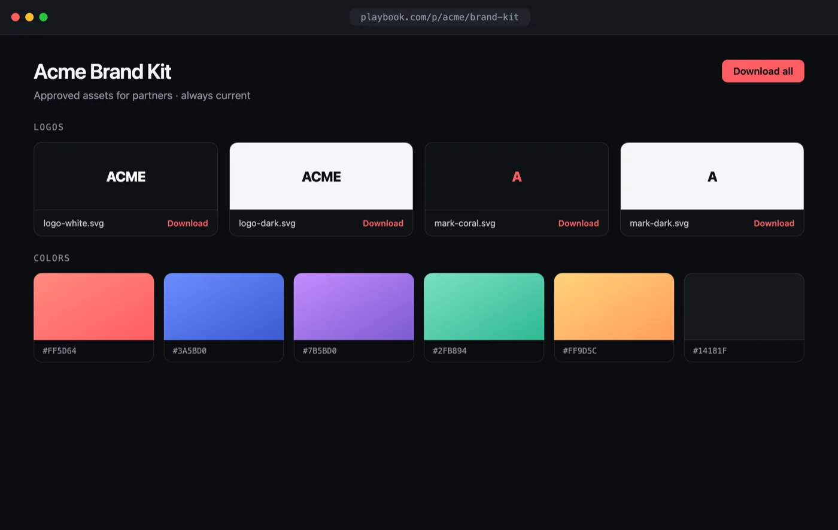Click the #14181F hex code label
Screen dimensions: 838x530
click(x=709, y=351)
